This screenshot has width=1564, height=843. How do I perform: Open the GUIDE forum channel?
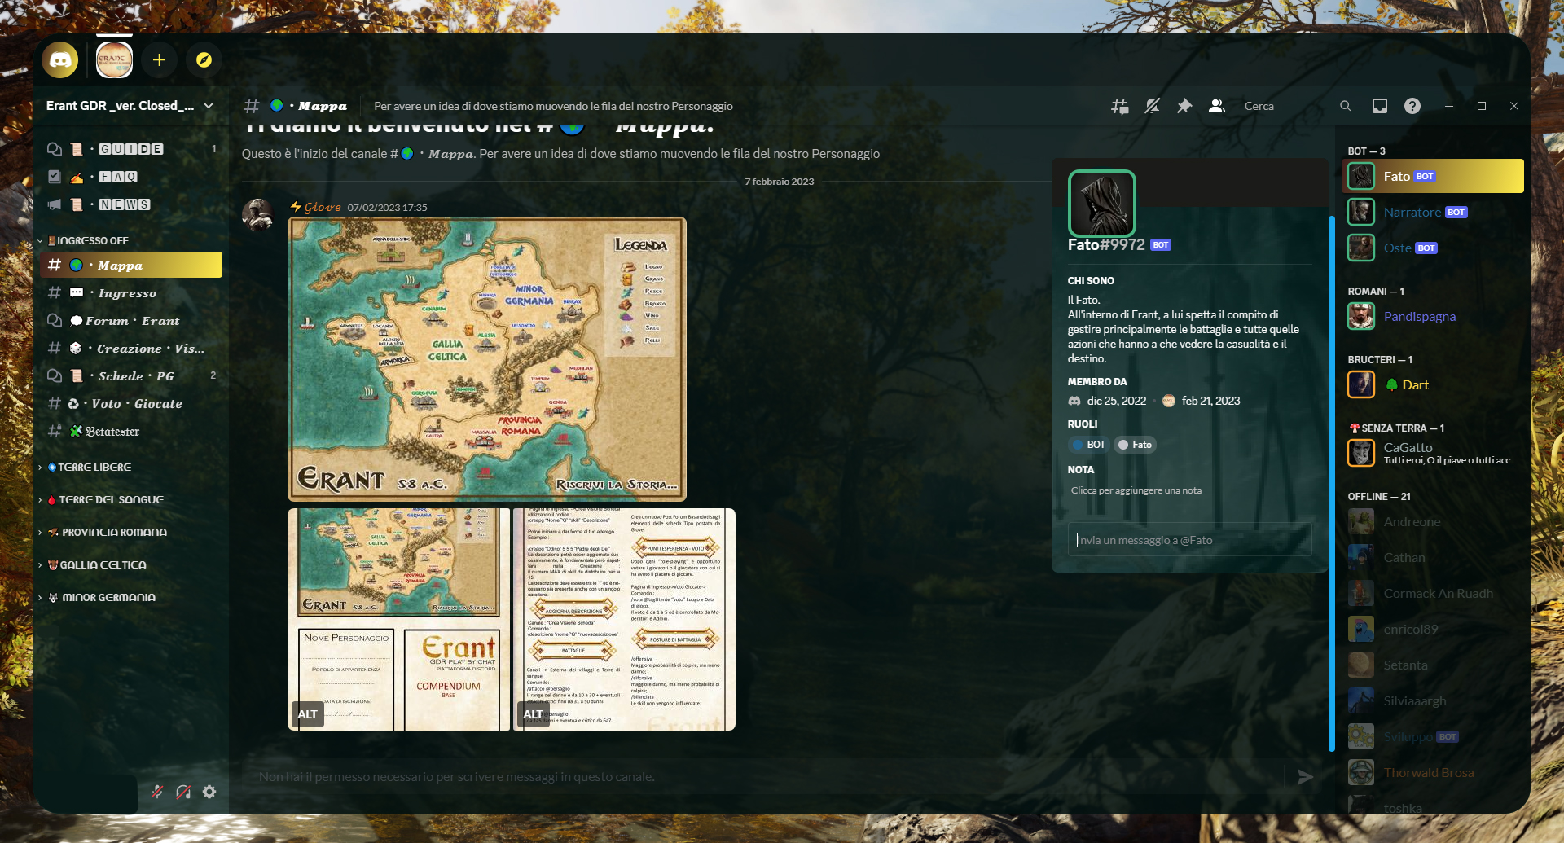pyautogui.click(x=131, y=149)
